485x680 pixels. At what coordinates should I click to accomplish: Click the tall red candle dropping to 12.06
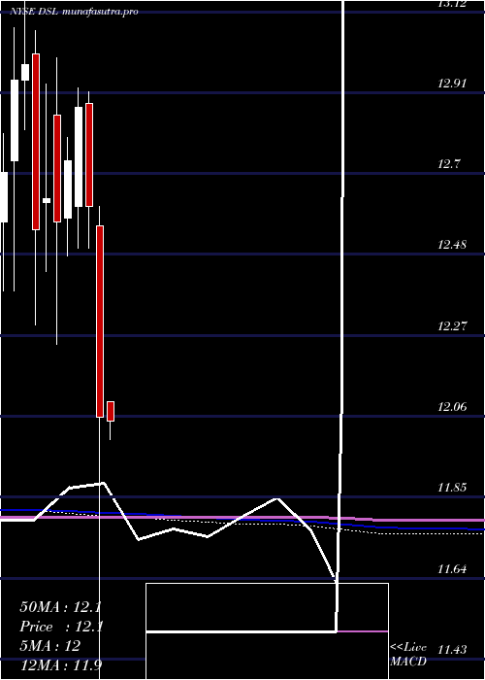[x=100, y=322]
